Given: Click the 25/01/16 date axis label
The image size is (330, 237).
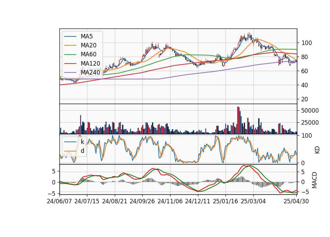Looking at the screenshot, I should [225, 201].
